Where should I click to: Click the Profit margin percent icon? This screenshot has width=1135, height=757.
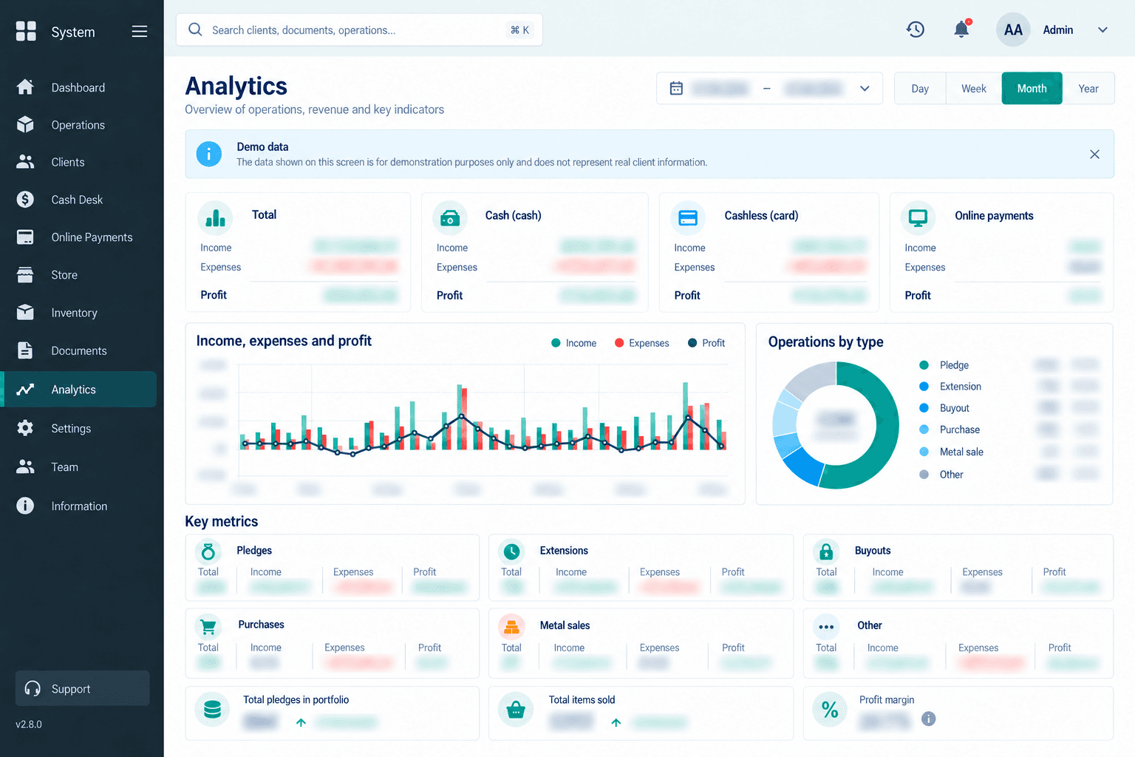click(x=830, y=710)
